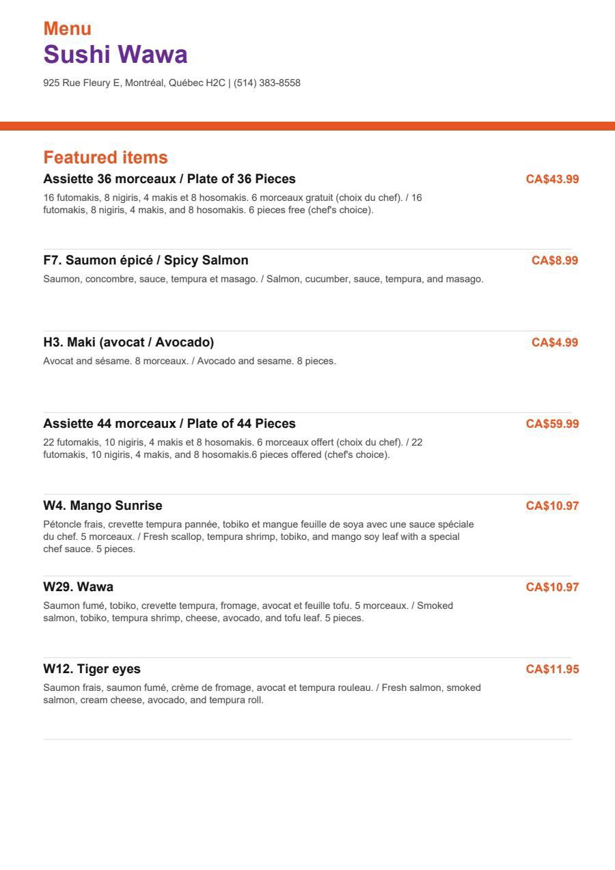615x870 pixels.
Task: Open Assiette 44 morceaux / Plate of 44 Pieces
Action: (x=169, y=424)
